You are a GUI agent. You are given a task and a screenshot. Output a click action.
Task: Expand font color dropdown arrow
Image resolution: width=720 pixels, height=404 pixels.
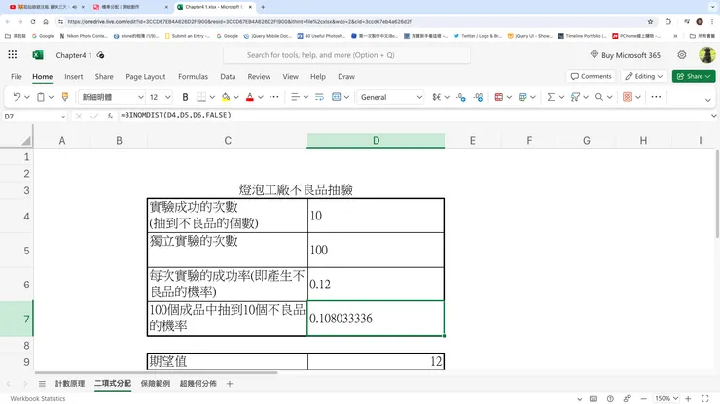tap(261, 97)
